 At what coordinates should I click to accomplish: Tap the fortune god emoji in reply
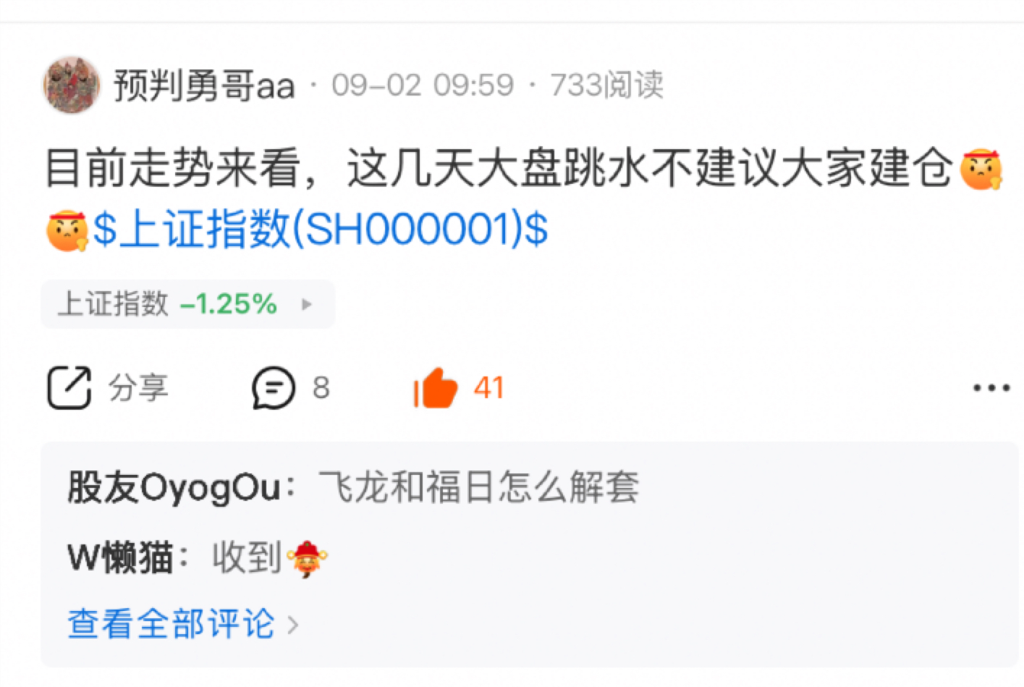(307, 559)
